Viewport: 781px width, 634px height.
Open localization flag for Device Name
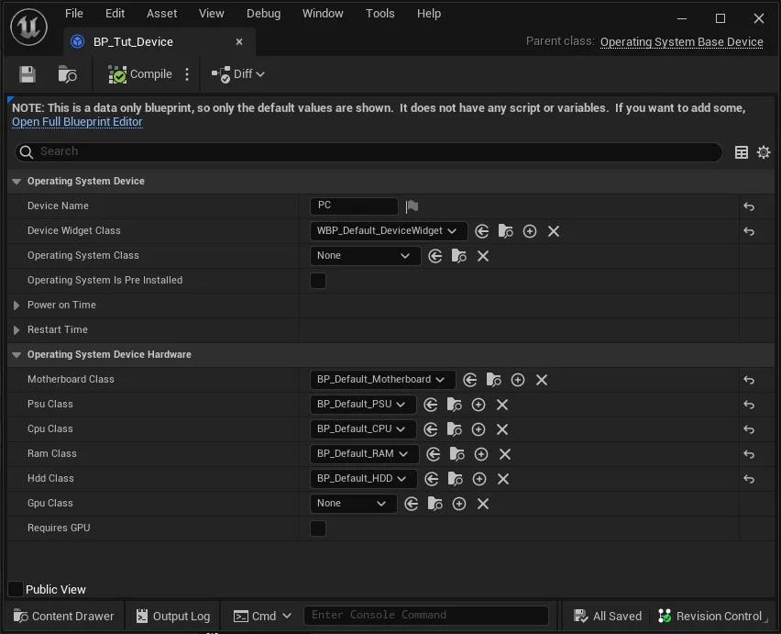412,206
